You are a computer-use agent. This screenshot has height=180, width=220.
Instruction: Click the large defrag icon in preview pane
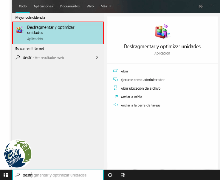pos(162,31)
